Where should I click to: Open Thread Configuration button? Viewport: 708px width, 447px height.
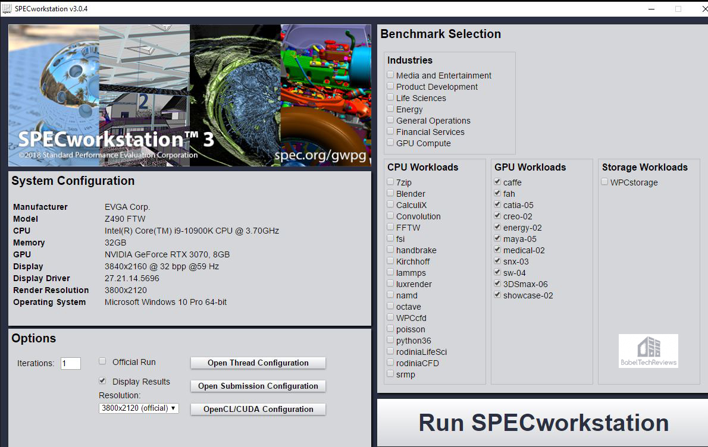[258, 363]
